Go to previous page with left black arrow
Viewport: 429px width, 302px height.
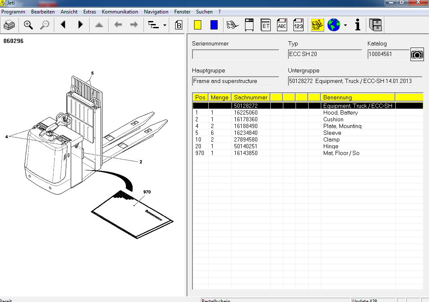click(x=63, y=25)
